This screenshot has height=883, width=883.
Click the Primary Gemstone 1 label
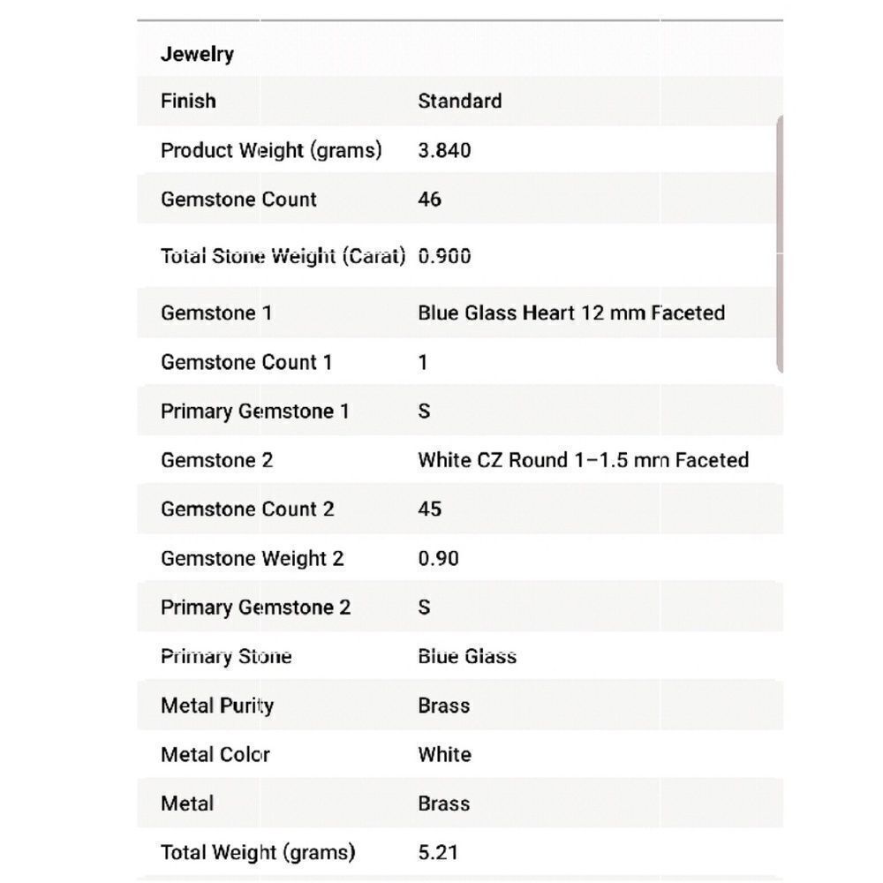coord(254,411)
